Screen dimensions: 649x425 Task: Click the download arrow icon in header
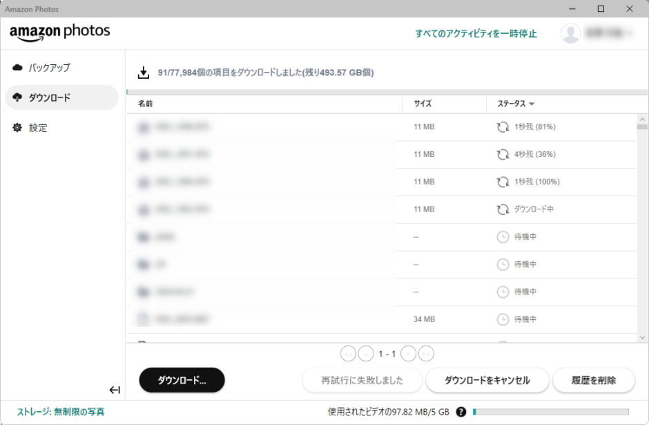[x=144, y=73]
